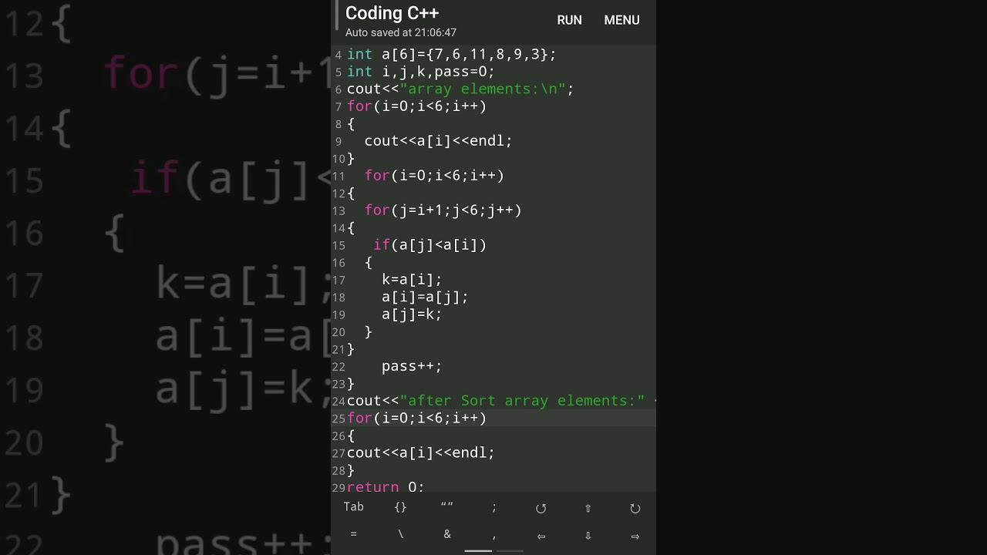Click the Coding C++ title
The height and width of the screenshot is (555, 987).
tap(392, 13)
